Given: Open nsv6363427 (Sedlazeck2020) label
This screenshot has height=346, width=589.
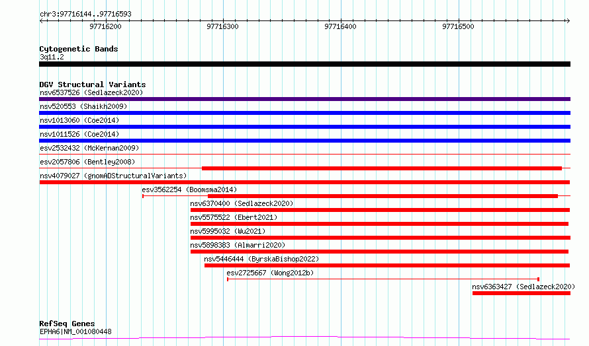Looking at the screenshot, I should pos(523,287).
